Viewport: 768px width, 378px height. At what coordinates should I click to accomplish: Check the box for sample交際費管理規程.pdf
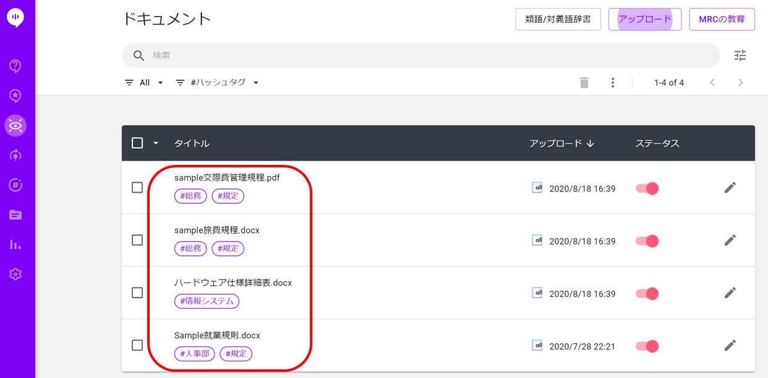pos(137,188)
